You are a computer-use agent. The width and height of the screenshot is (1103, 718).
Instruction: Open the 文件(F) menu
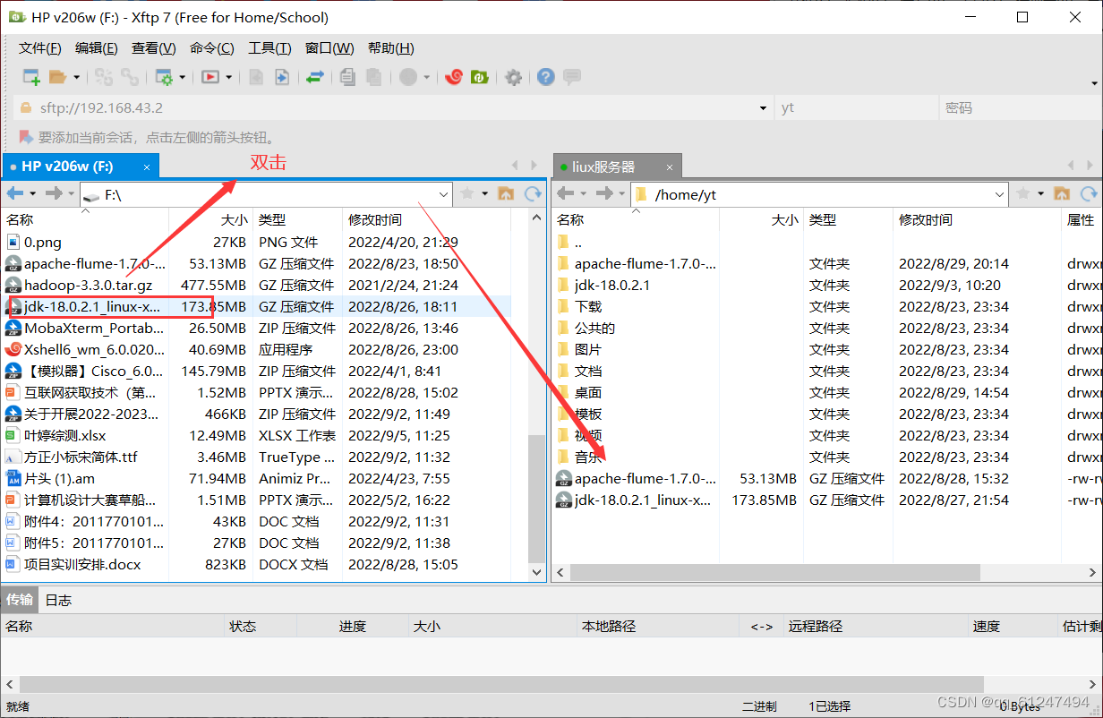coord(40,48)
